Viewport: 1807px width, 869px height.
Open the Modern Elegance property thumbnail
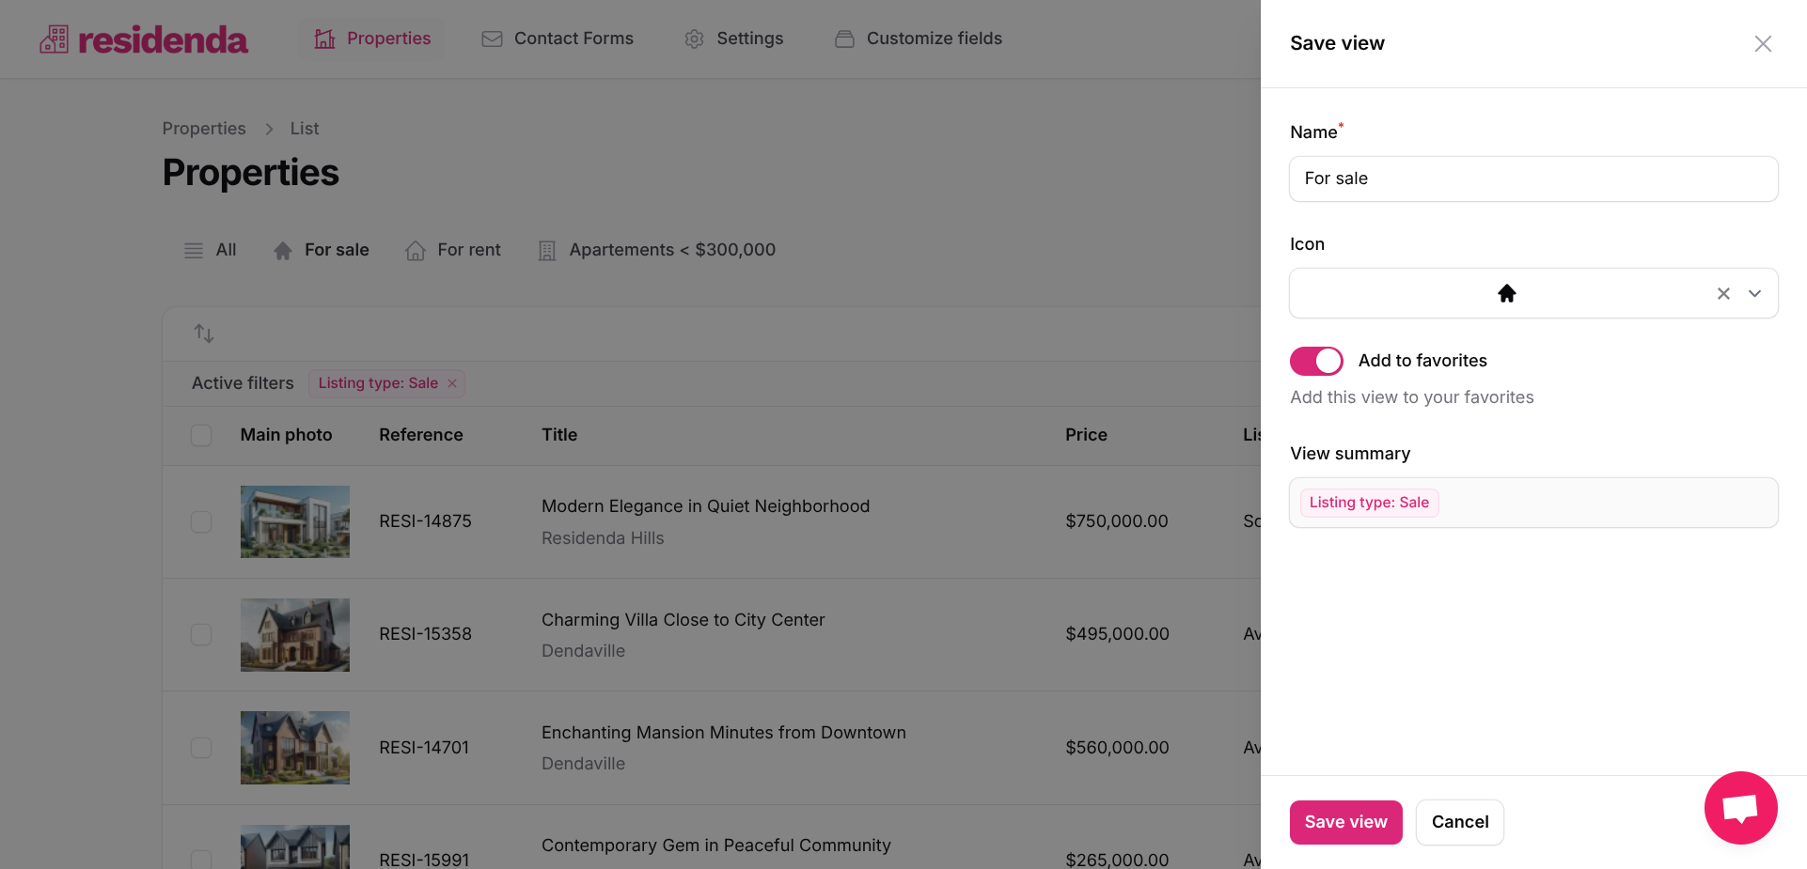(295, 521)
